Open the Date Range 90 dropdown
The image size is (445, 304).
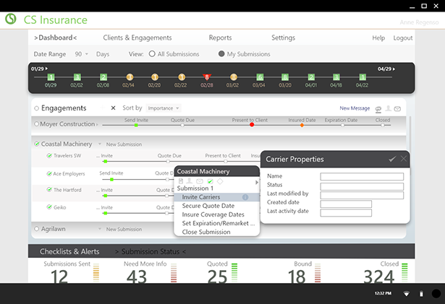coord(81,54)
